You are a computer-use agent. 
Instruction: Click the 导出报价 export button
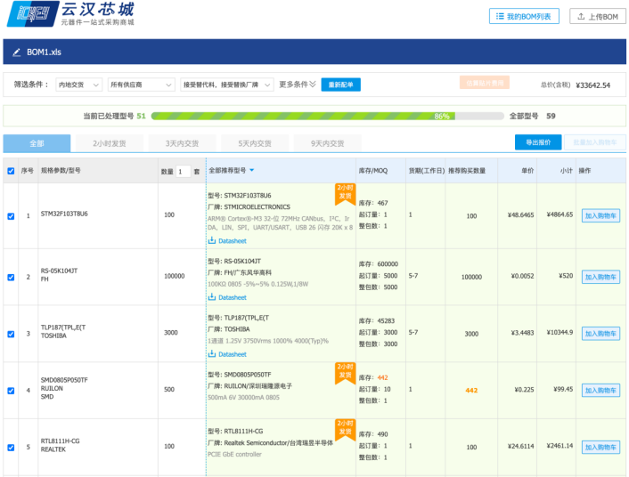click(538, 142)
